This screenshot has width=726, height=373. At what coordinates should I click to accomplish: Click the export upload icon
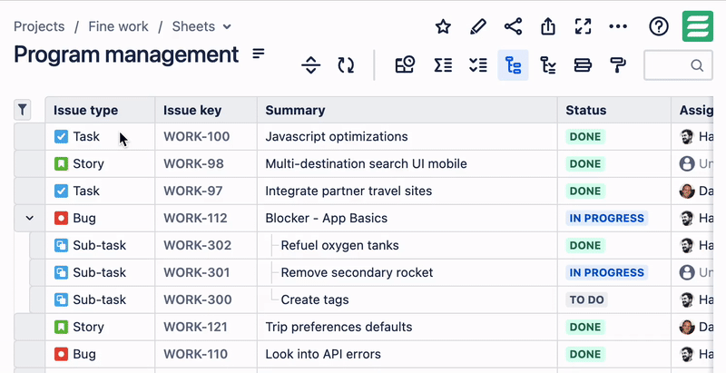548,26
